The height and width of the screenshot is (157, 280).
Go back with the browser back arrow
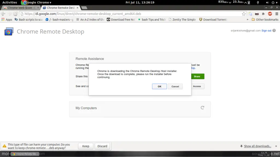click(x=3, y=14)
